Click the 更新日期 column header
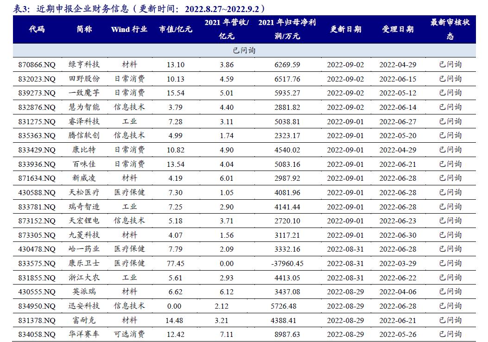Viewport: 488px width, 342px height. (x=345, y=29)
